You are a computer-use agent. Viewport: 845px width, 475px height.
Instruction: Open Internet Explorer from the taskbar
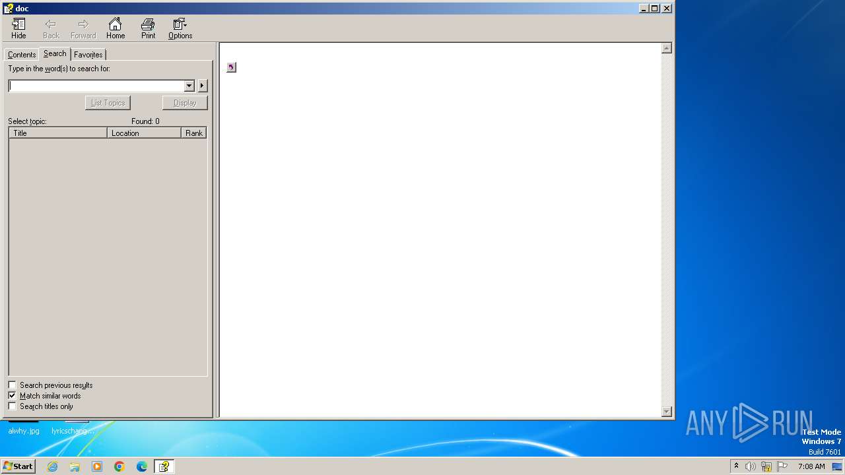coord(52,466)
